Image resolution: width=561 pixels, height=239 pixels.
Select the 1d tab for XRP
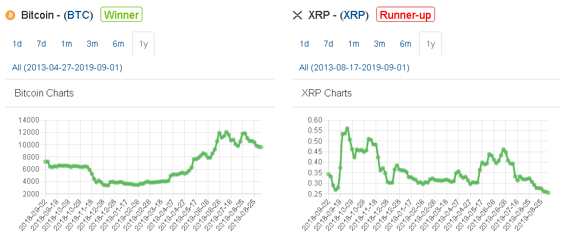pos(304,44)
